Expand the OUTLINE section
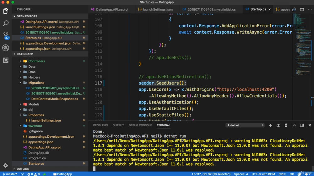 pyautogui.click(x=23, y=169)
